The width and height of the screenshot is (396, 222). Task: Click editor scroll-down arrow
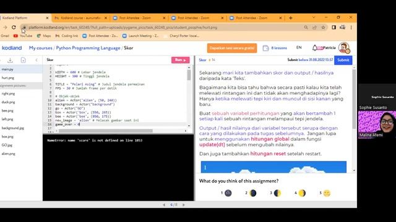pos(189,126)
